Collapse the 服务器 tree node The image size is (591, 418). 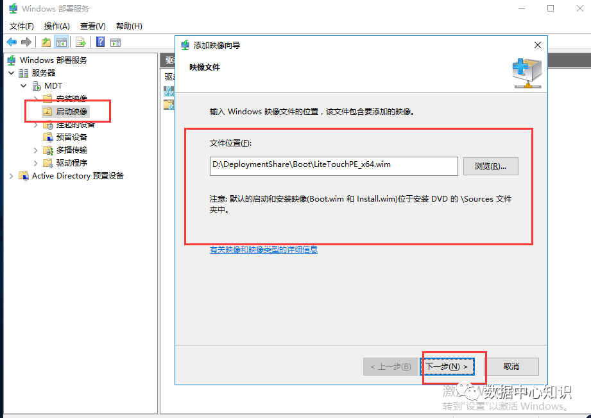[x=12, y=73]
